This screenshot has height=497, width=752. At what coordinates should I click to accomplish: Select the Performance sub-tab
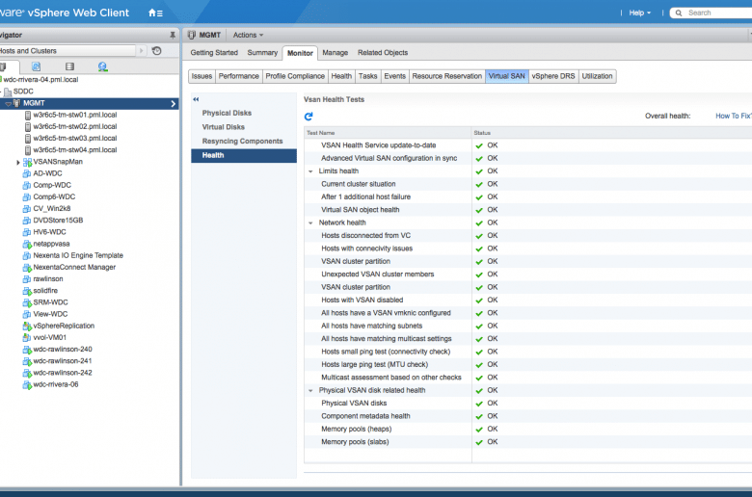(x=239, y=76)
